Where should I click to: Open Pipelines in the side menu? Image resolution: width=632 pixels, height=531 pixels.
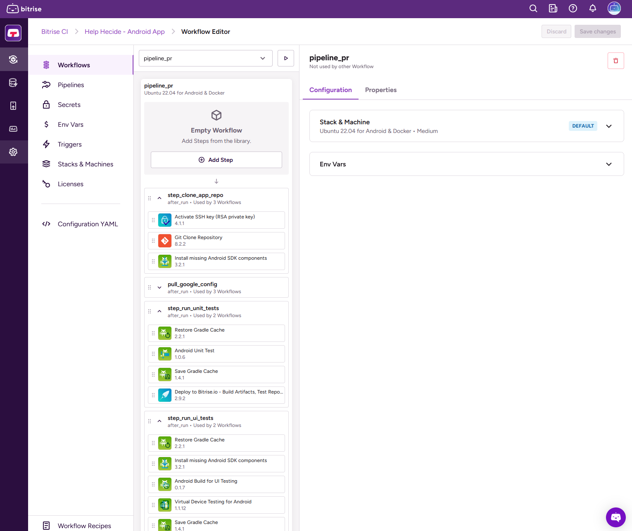[x=71, y=85]
